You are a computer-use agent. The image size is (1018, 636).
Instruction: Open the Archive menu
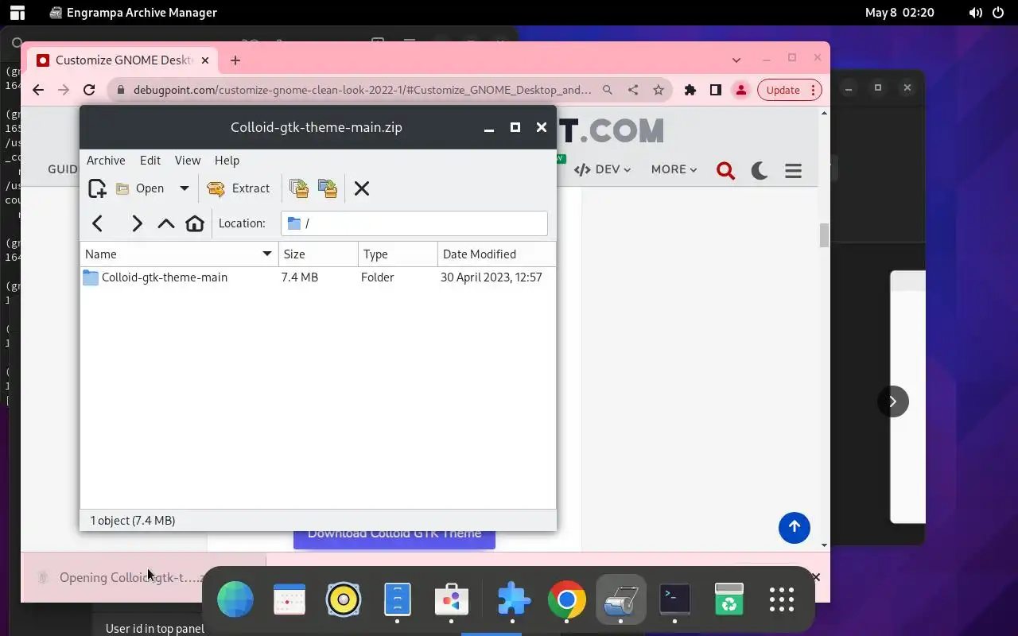[106, 160]
